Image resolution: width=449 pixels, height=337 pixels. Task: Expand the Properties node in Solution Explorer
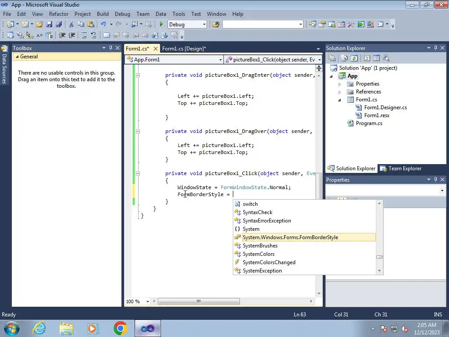tap(340, 84)
